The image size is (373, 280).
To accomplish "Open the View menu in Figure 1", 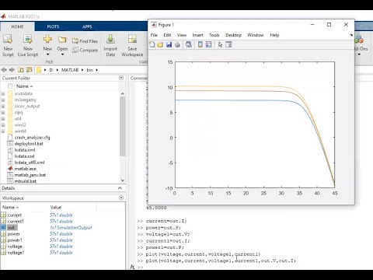I will (x=182, y=35).
